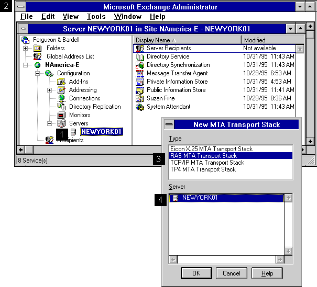Viewport: 317px width, 287px height.
Task: Click the Configuration icon in the tree
Action: pos(49,73)
